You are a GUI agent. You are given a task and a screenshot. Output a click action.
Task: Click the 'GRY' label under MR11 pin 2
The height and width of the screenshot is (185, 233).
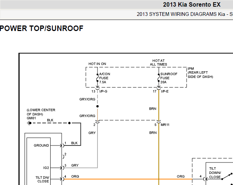click(x=92, y=133)
